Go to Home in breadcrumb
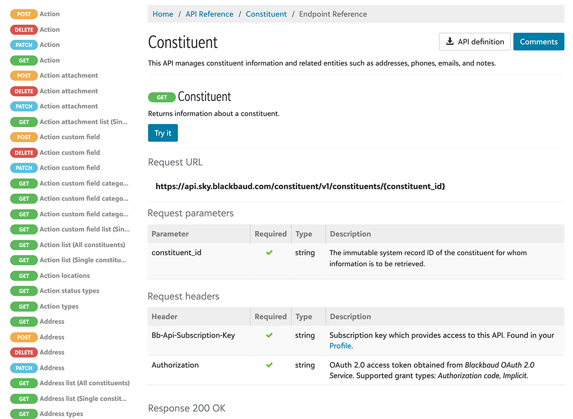The width and height of the screenshot is (573, 419). coord(163,14)
